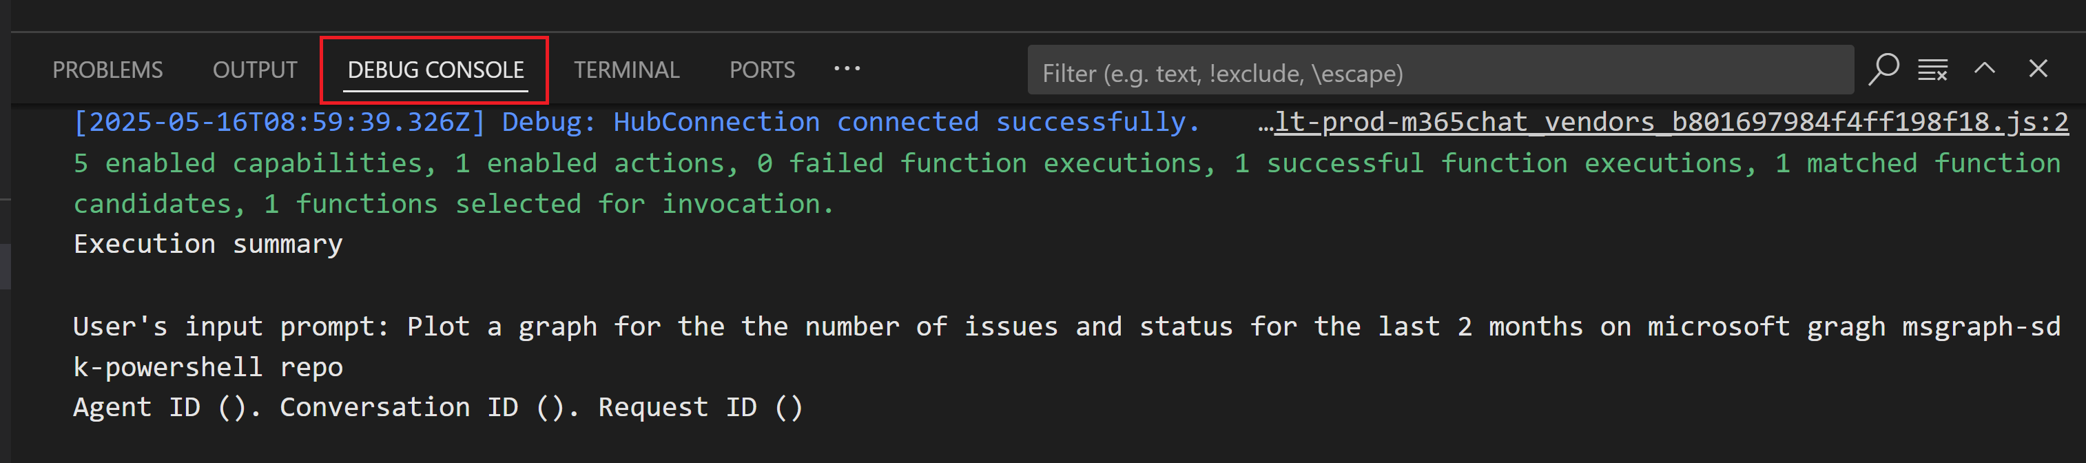Image resolution: width=2086 pixels, height=463 pixels.
Task: Clear the console output icon
Action: click(x=1933, y=70)
